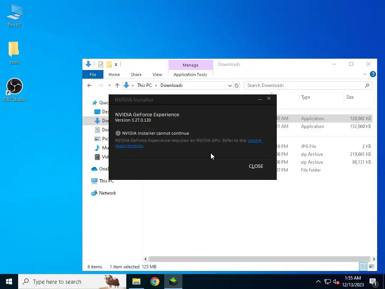Click the scroll right arrow
The image size is (385, 289).
tap(374, 259)
